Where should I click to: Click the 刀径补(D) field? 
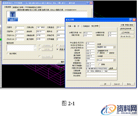coord(20,35)
